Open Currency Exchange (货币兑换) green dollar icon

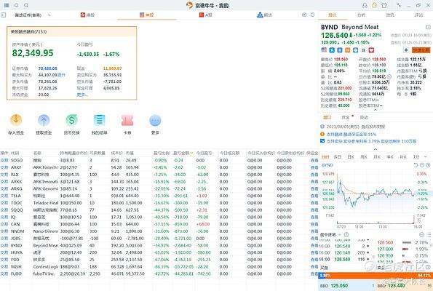[x=71, y=120]
